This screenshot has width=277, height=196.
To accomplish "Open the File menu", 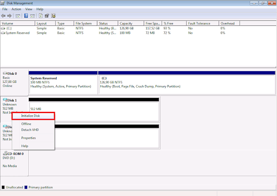I will tap(5, 9).
